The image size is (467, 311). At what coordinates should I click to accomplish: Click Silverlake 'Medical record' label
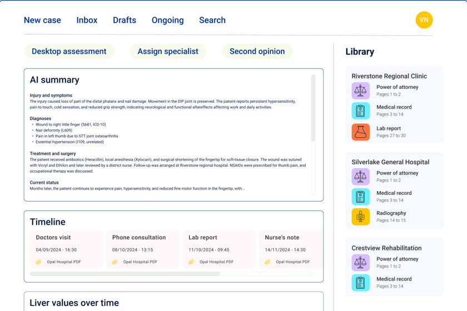click(x=394, y=193)
